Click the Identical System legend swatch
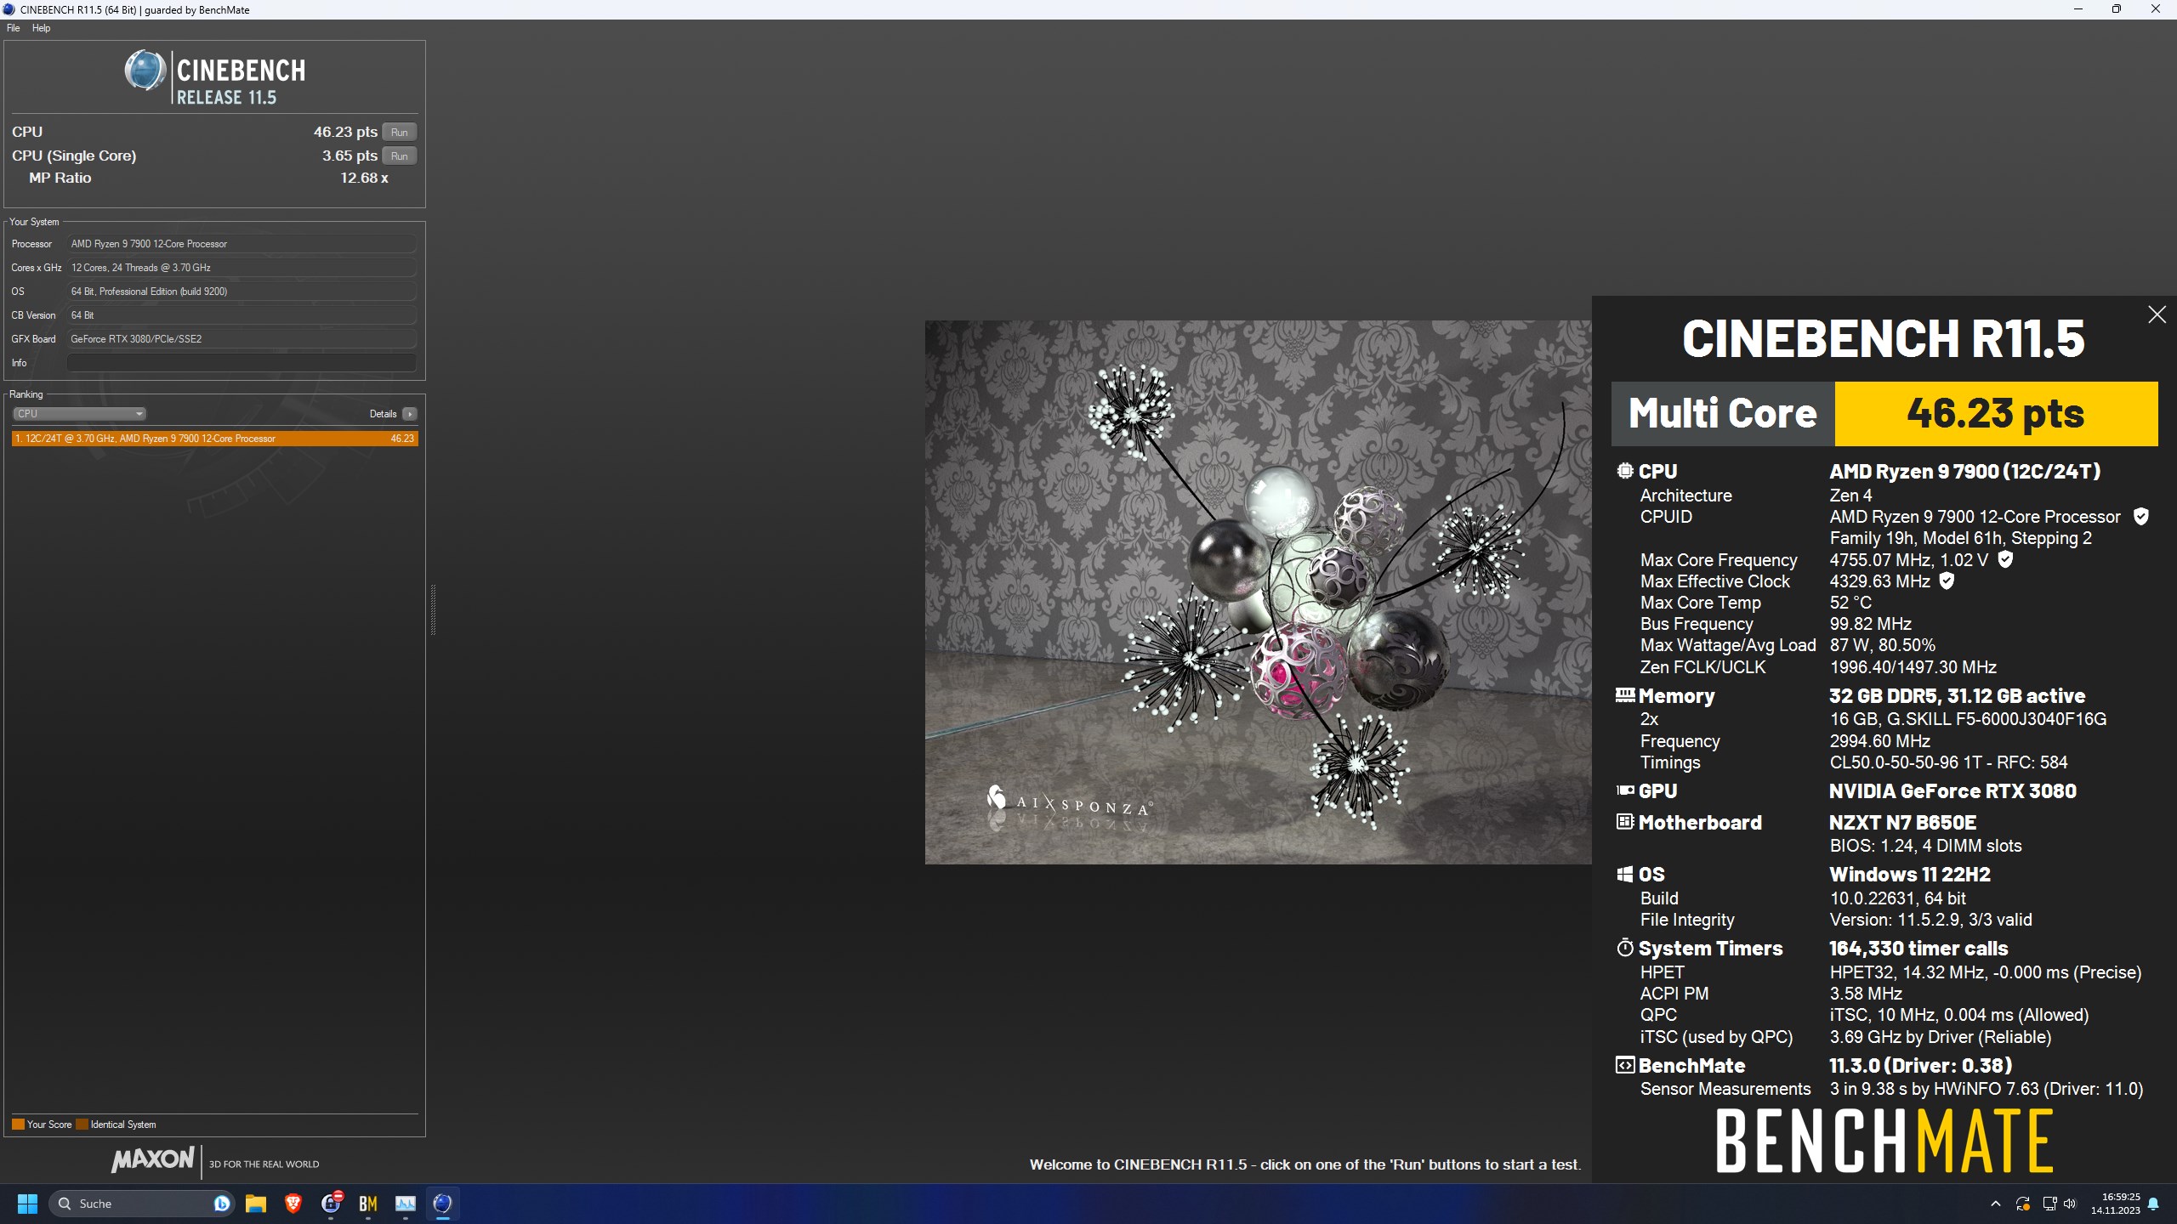Viewport: 2177px width, 1224px height. (x=82, y=1125)
